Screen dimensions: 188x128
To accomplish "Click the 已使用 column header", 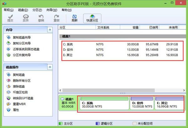I will (149, 27).
